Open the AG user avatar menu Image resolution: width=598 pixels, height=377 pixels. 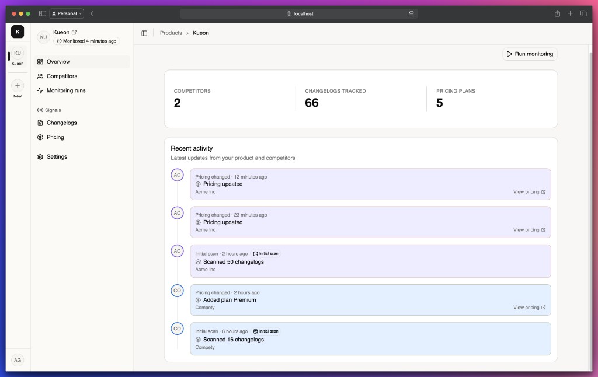pos(18,360)
